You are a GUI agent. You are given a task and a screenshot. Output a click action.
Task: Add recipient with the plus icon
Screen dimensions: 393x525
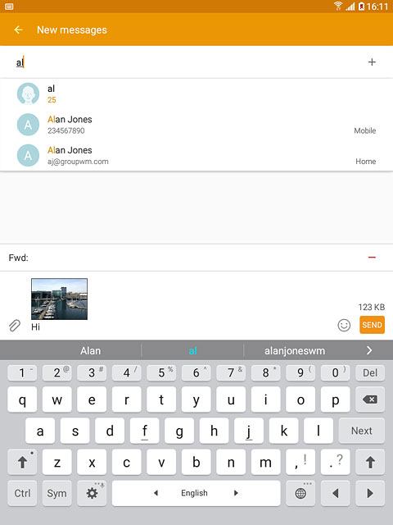372,62
